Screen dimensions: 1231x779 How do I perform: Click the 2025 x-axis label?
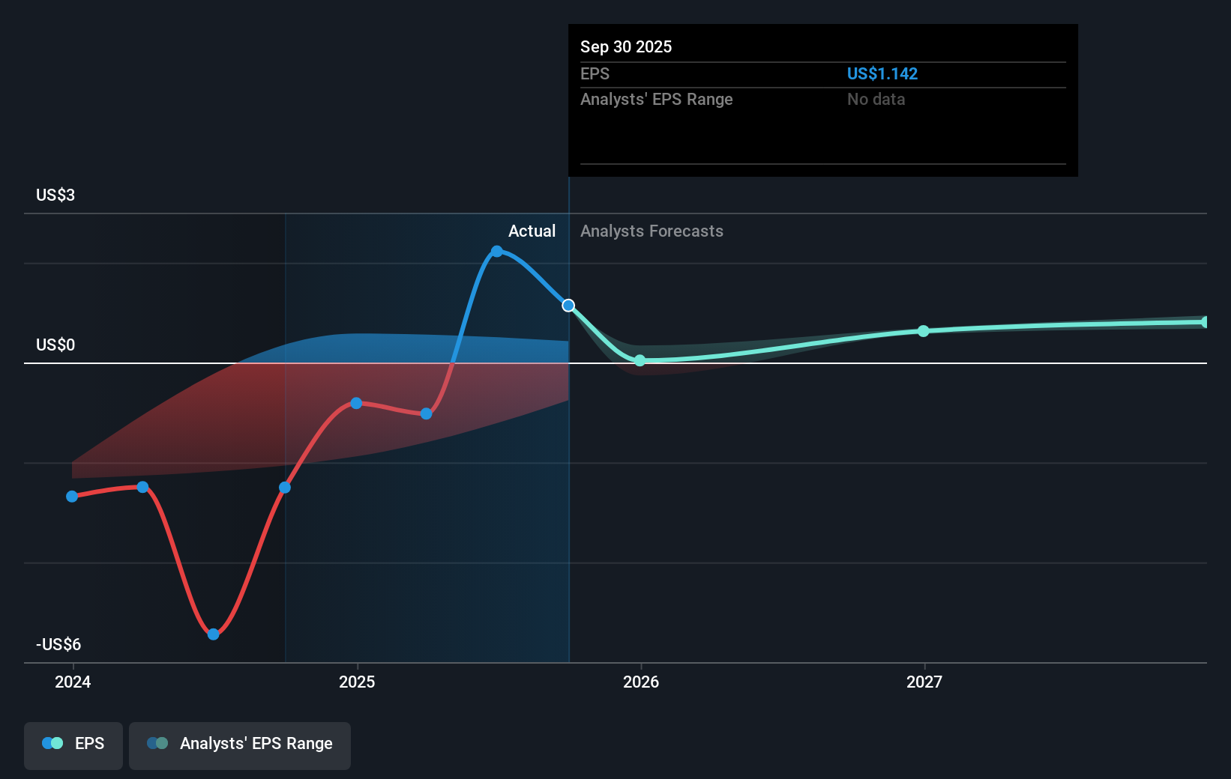click(x=357, y=682)
